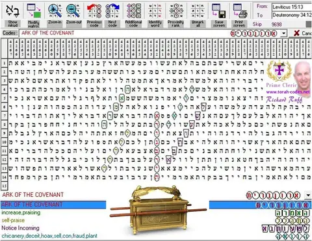
Task: Select matrix row header 1
Action: click(5, 63)
